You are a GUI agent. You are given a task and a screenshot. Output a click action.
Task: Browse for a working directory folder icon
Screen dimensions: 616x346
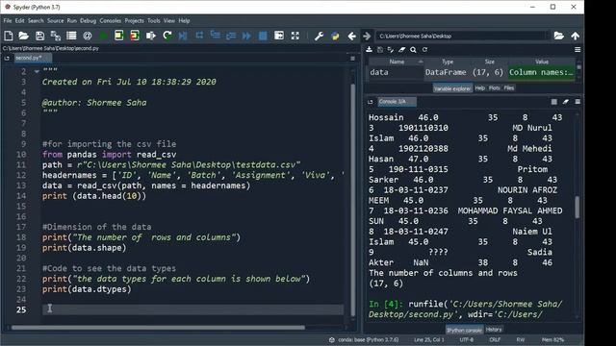pos(558,37)
